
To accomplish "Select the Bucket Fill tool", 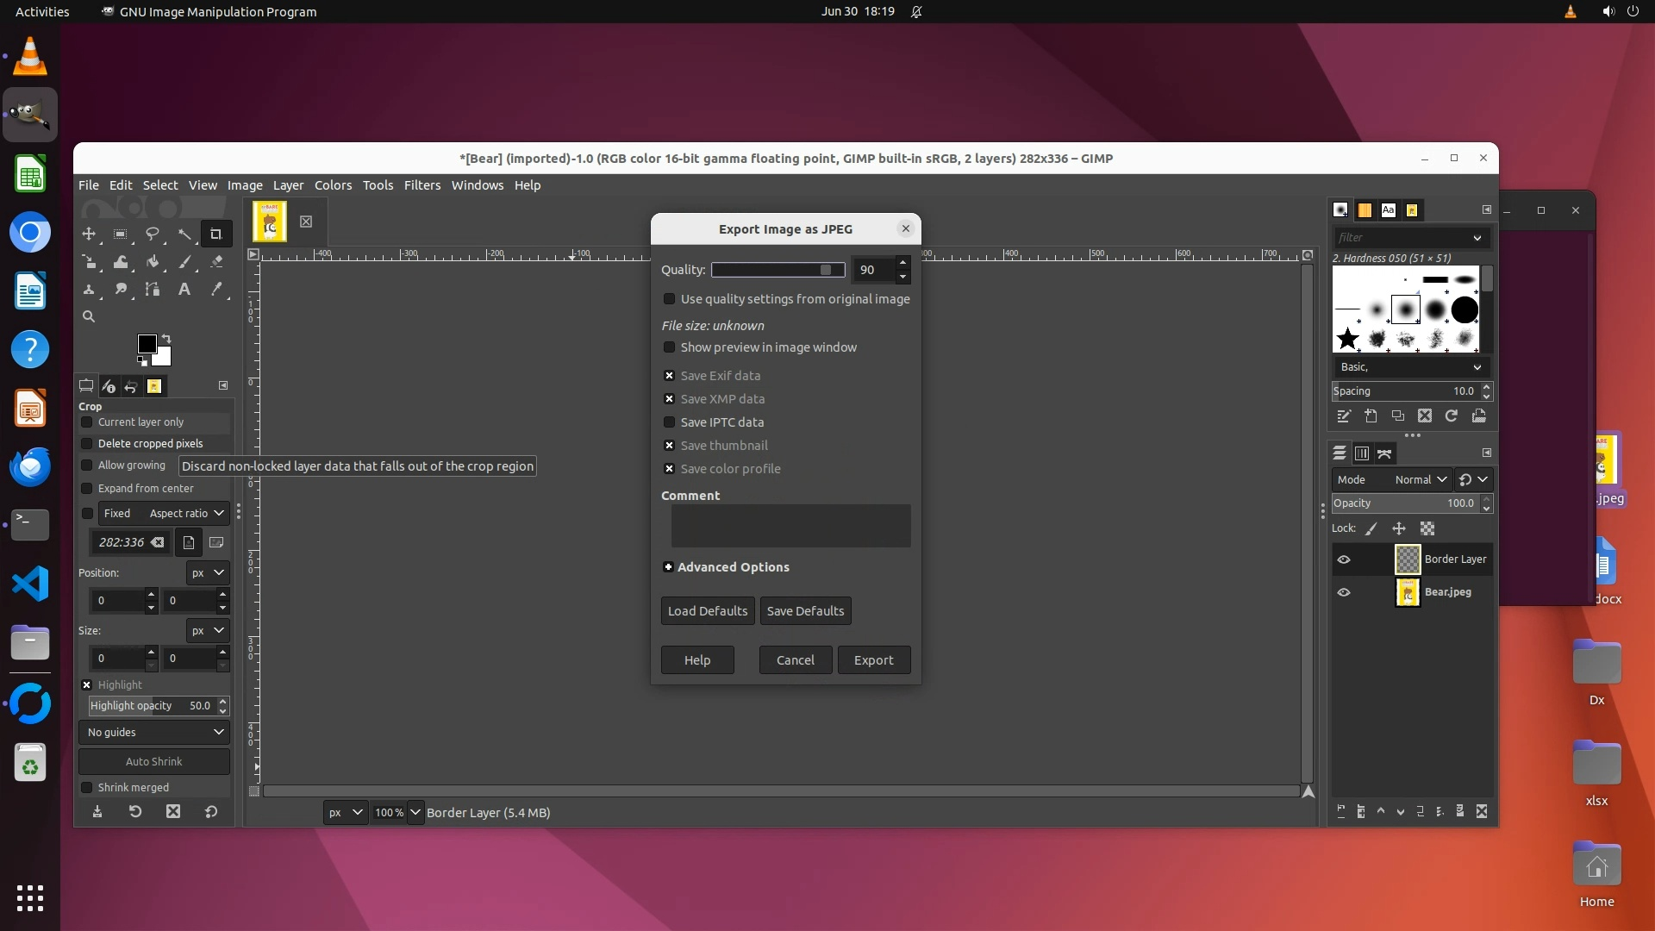I will click(x=153, y=262).
